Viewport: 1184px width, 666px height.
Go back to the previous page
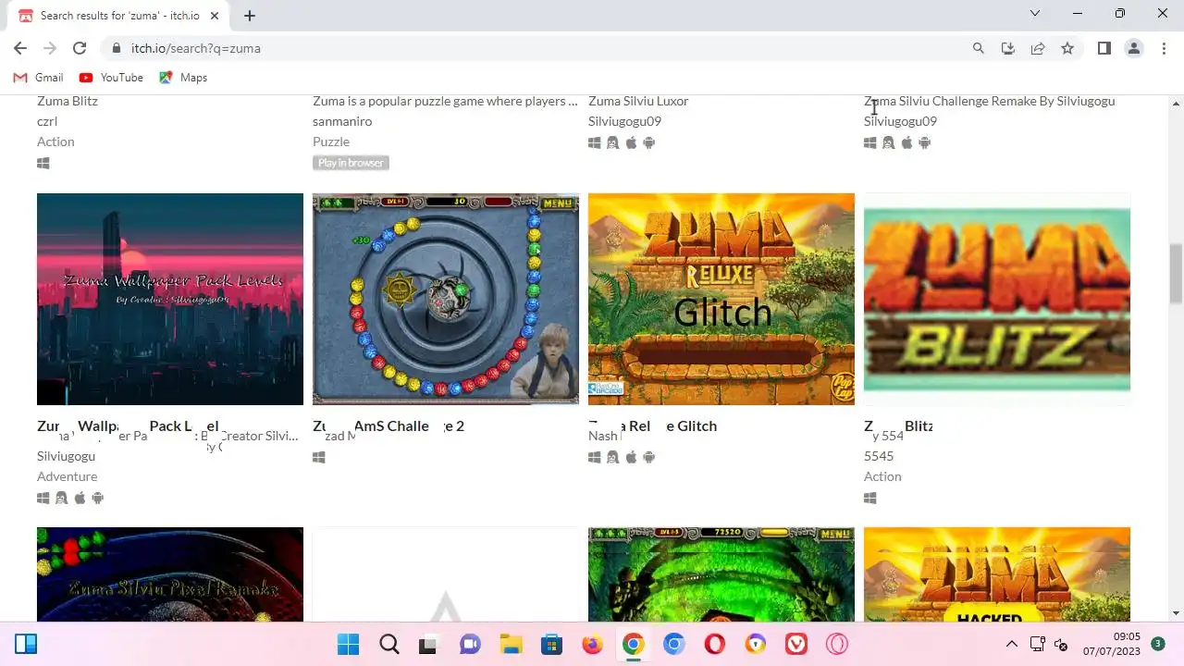[x=20, y=48]
